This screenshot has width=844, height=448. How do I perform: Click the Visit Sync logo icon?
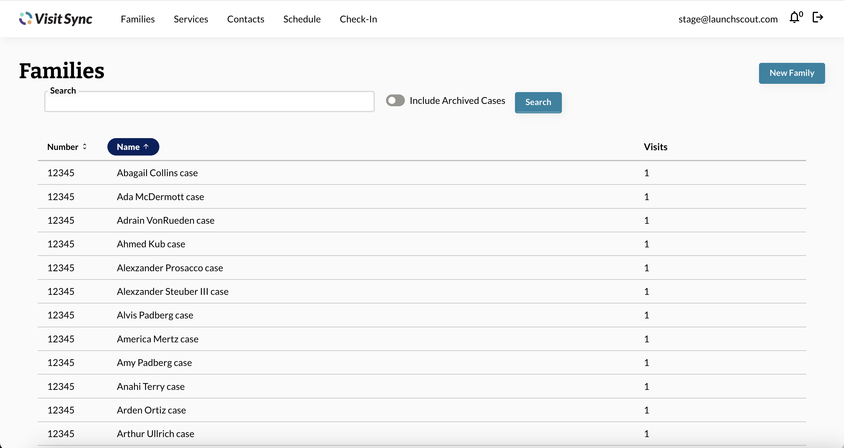pyautogui.click(x=26, y=19)
